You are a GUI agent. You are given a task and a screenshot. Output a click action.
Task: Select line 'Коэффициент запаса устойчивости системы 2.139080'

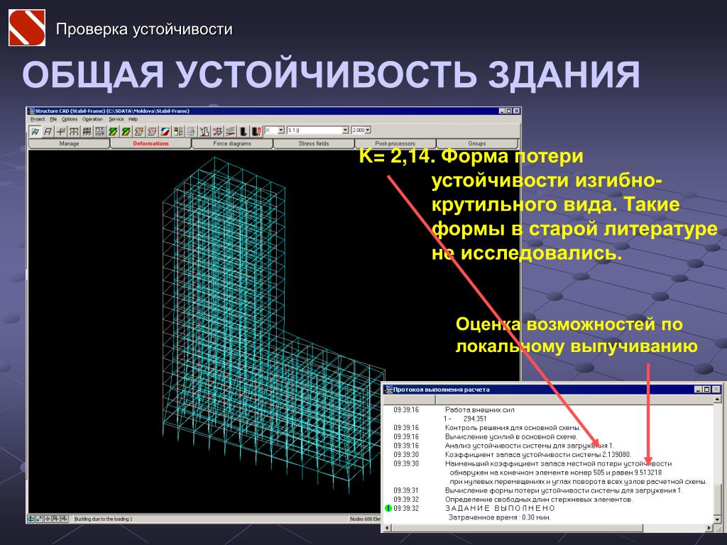(x=538, y=455)
